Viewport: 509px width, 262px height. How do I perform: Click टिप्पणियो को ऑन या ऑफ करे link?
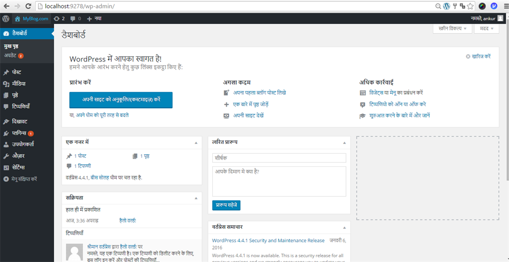click(398, 104)
